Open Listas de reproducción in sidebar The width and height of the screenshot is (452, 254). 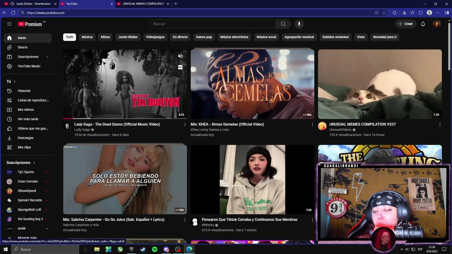[28, 100]
